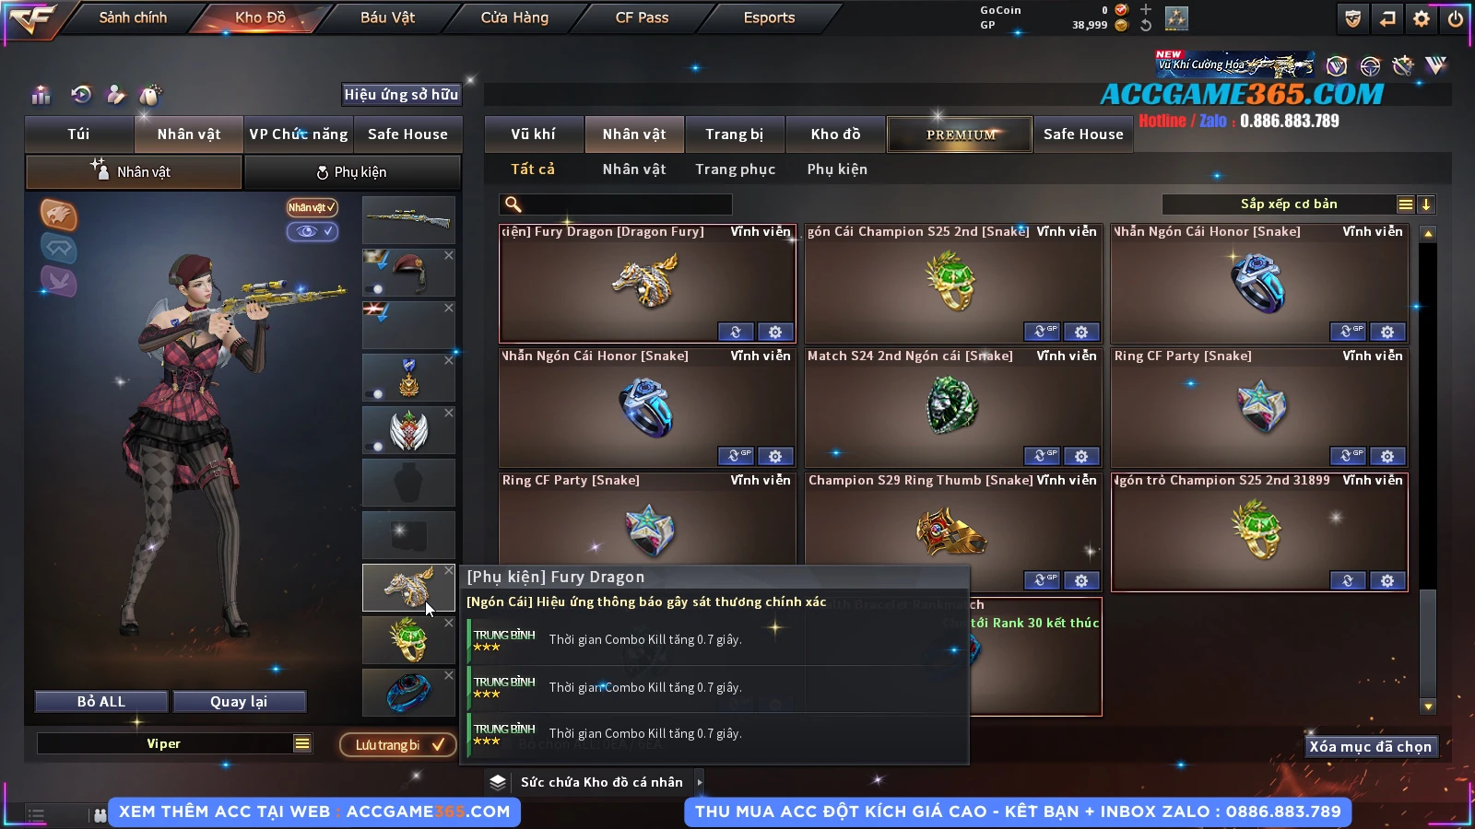Open the CF shield icon in top bar
The width and height of the screenshot is (1475, 829).
click(x=1352, y=18)
